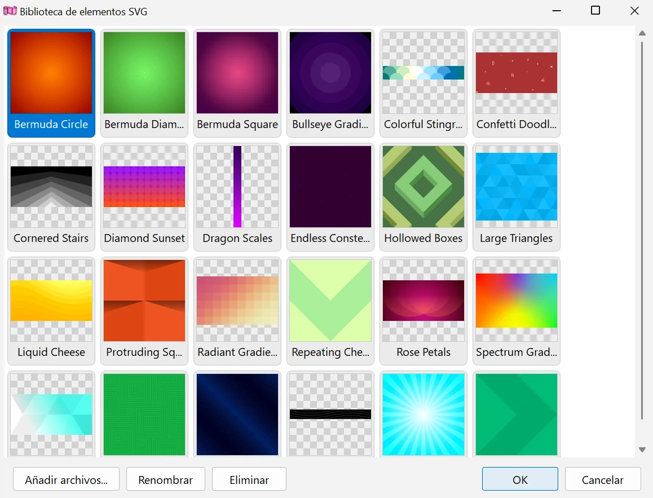The image size is (653, 498).
Task: Maximize the Biblioteca de elementos SVG window
Action: pos(595,10)
